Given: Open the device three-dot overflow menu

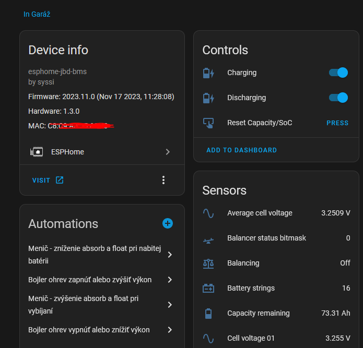Looking at the screenshot, I should click(163, 180).
